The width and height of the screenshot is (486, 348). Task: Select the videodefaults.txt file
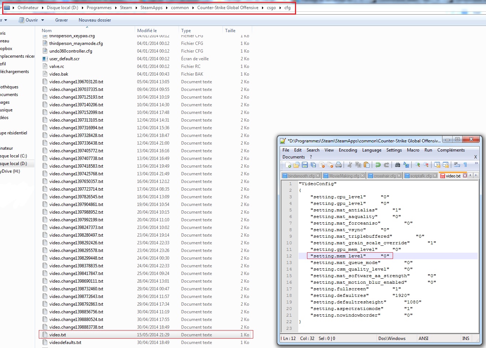(146, 343)
